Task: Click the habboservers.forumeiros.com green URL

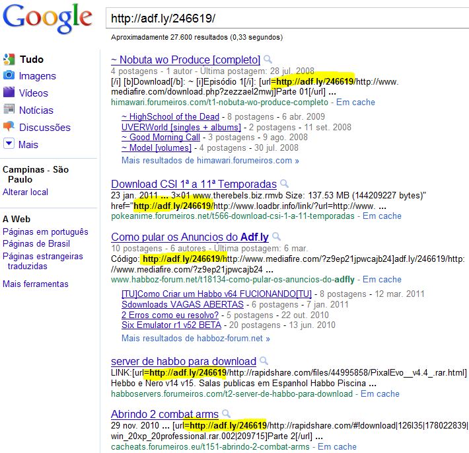Action: click(x=232, y=394)
